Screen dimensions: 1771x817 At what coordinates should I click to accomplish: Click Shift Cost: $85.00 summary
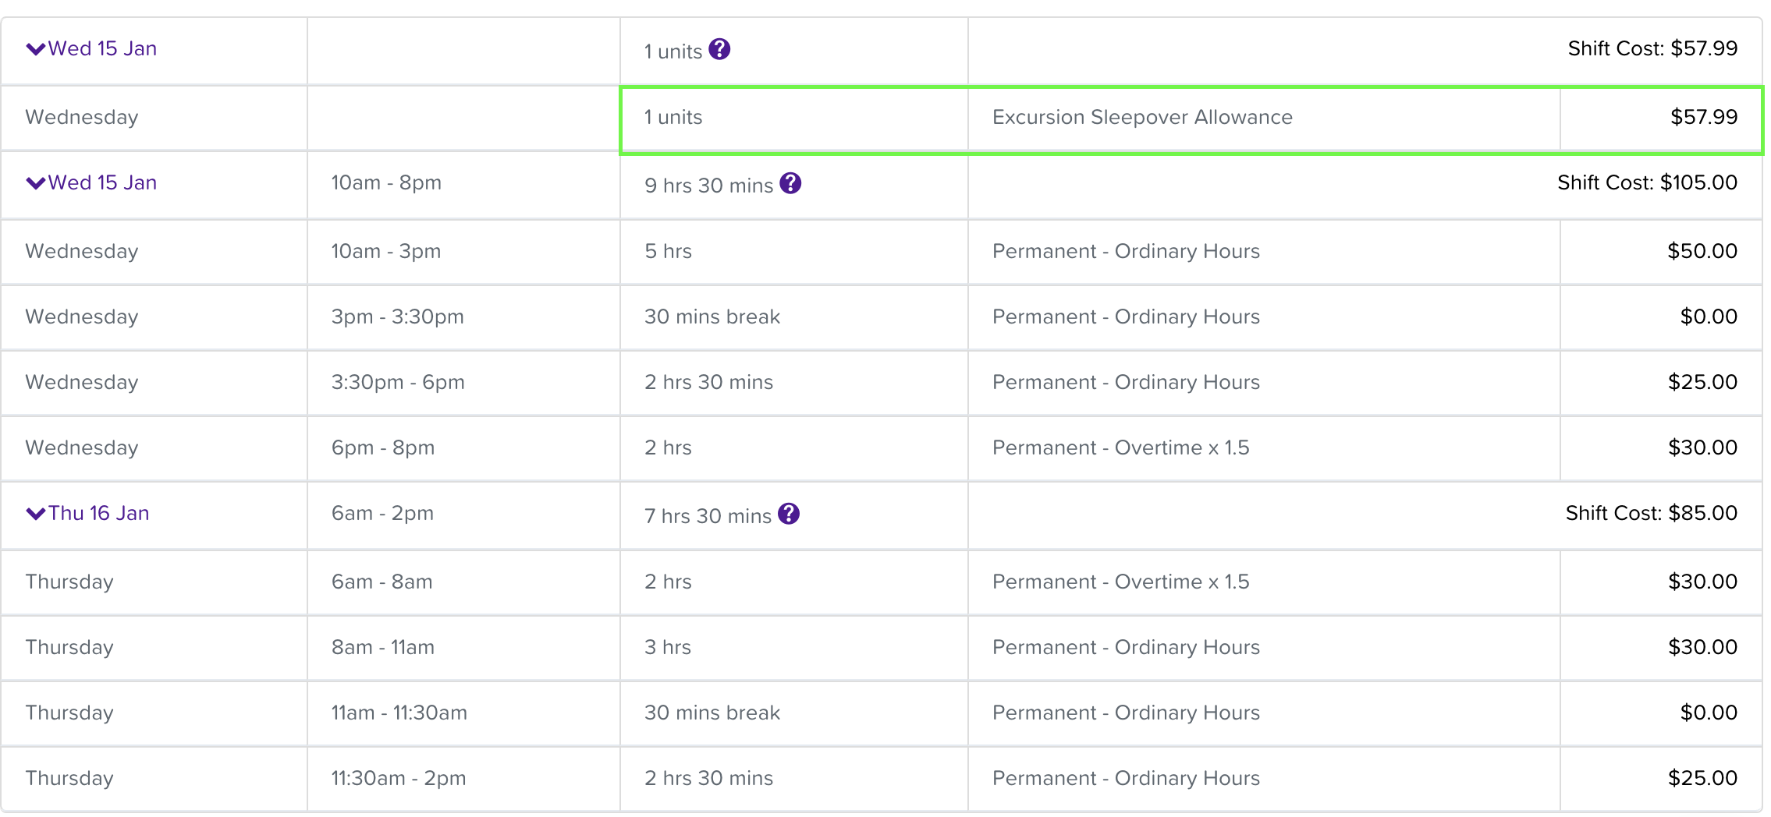pyautogui.click(x=1651, y=513)
